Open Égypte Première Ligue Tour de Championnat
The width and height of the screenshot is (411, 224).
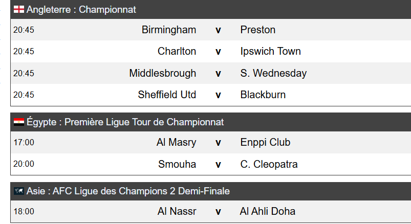(x=125, y=123)
